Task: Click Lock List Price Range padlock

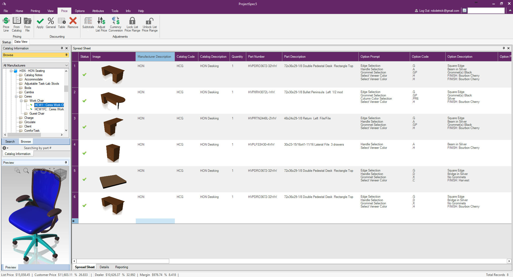Action: (132, 21)
